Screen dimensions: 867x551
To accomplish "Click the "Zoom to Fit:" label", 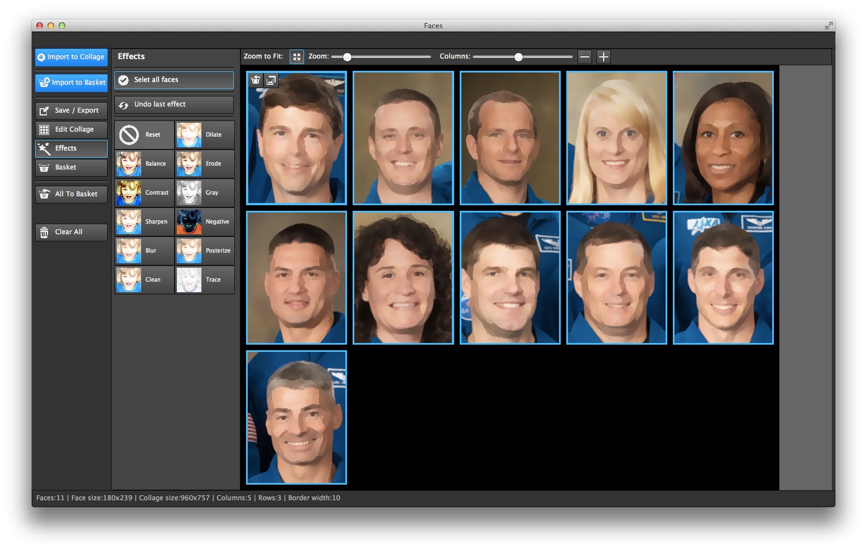I will tap(263, 56).
